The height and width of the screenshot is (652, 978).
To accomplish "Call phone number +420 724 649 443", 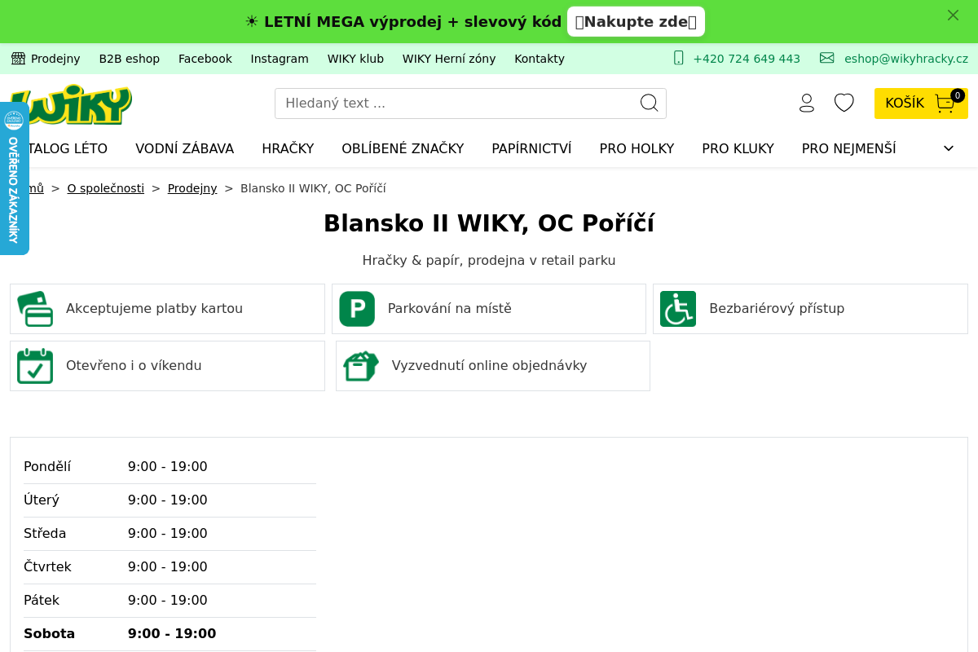I will pos(747,59).
